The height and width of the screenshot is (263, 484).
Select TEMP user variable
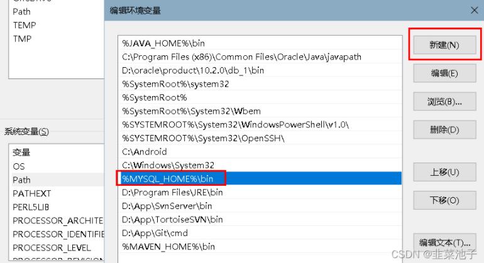pos(25,25)
